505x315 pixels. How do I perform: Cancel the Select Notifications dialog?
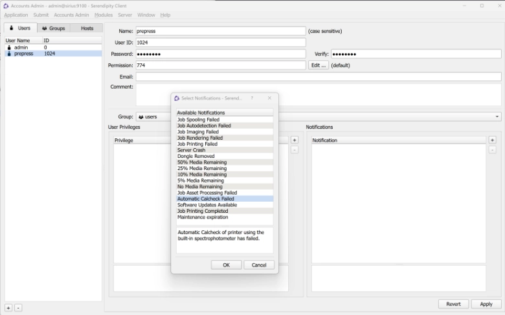tap(259, 265)
